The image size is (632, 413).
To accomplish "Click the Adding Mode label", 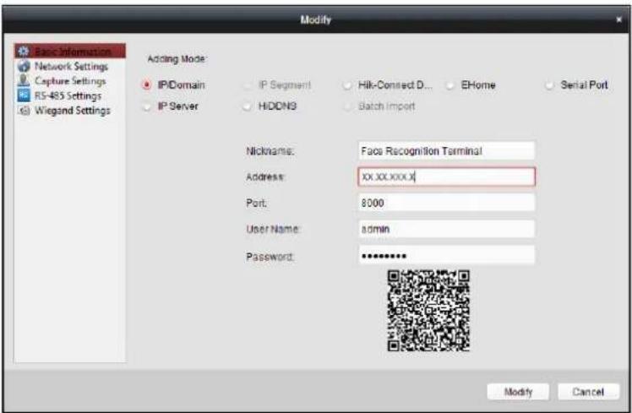I will point(176,59).
